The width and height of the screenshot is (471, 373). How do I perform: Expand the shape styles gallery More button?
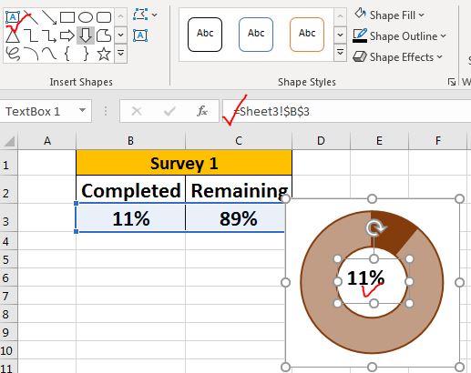point(340,53)
